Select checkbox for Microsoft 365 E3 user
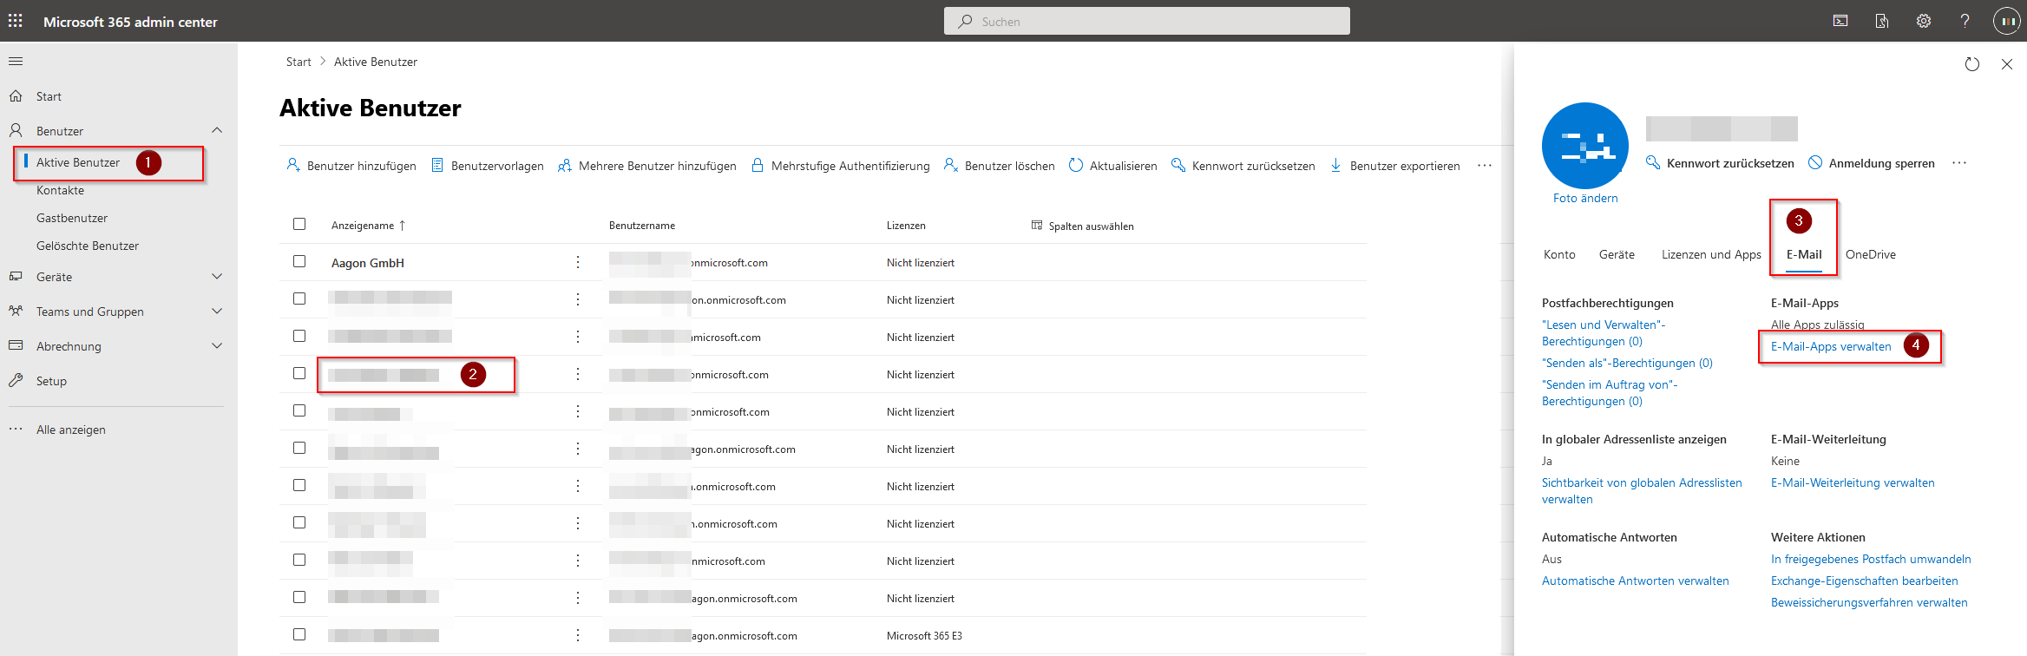This screenshot has height=656, width=2027. [x=299, y=634]
